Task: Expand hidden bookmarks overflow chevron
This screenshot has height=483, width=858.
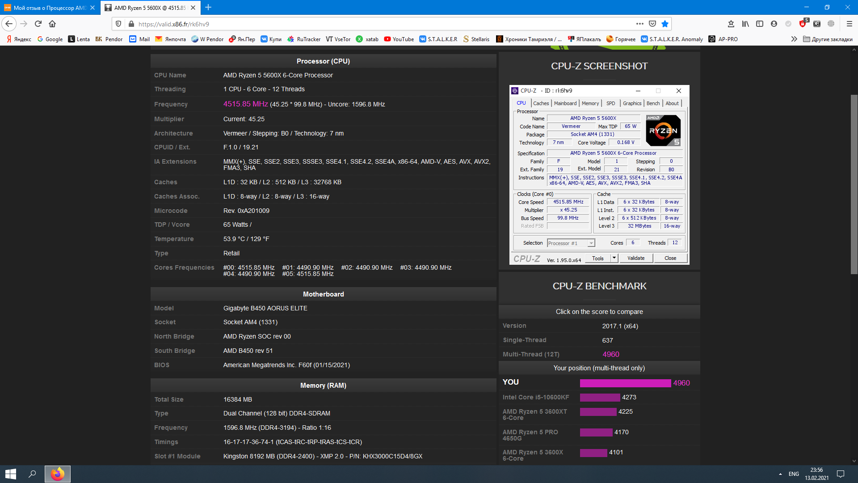Action: [794, 39]
